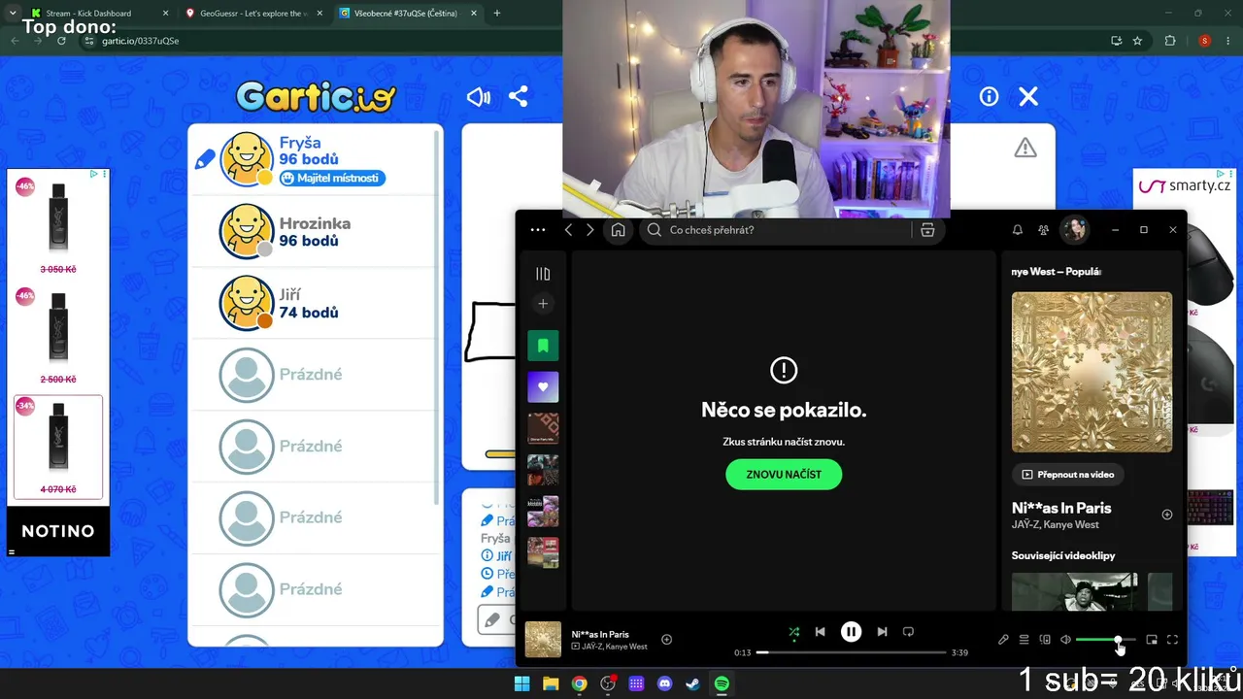Screen dimensions: 1243x699
Task: Select player Fryša in Gartic list
Action: coord(314,160)
